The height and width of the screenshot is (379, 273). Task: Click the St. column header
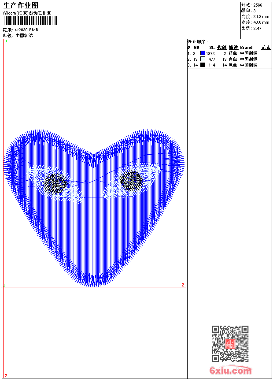(x=212, y=47)
